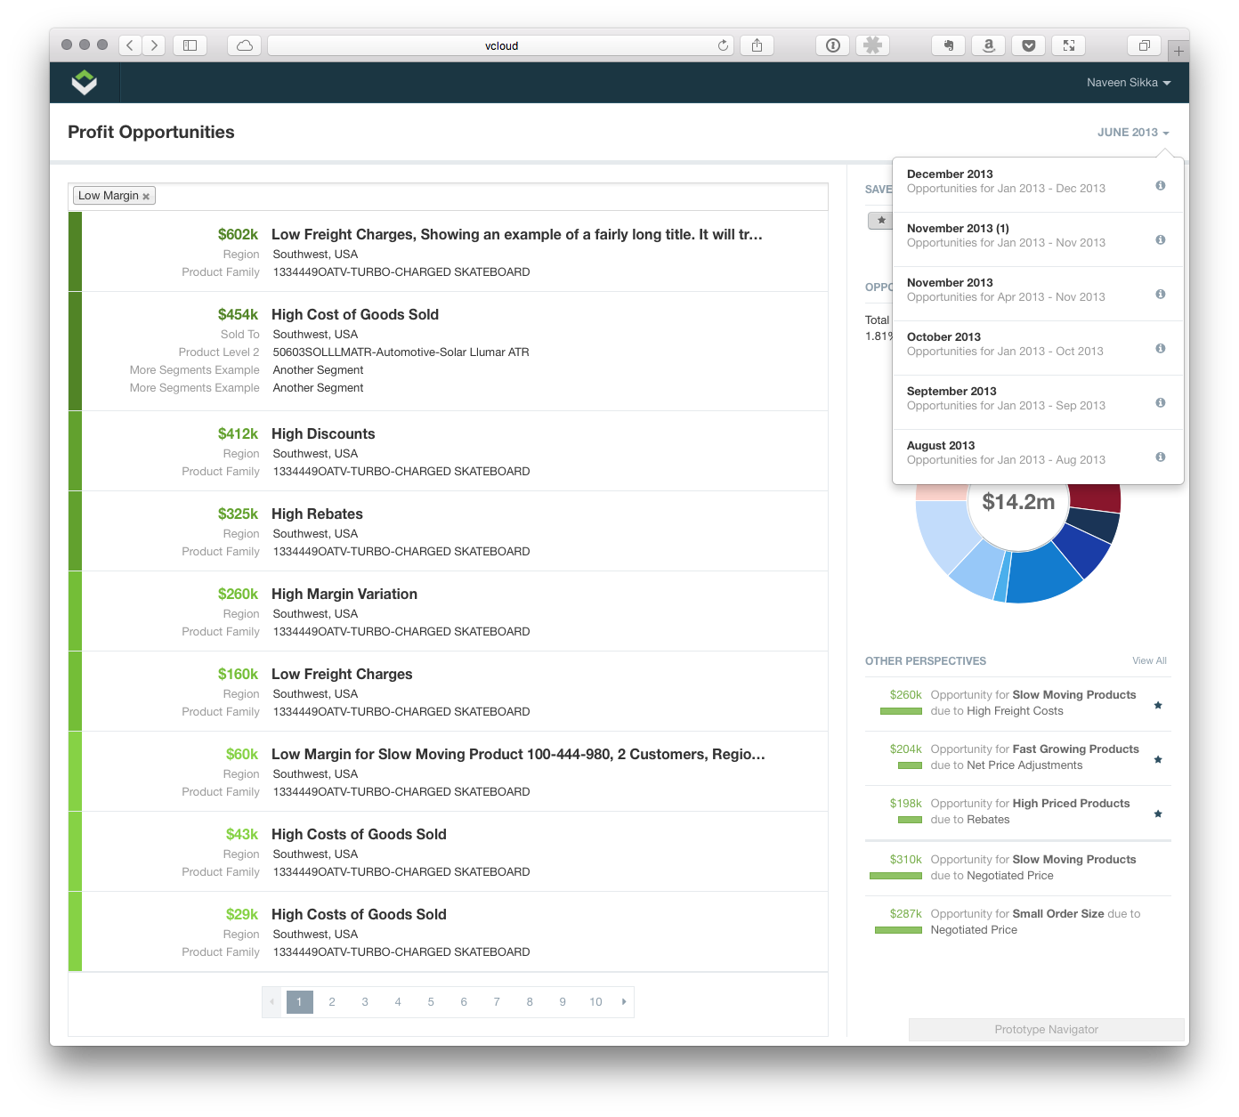
Task: Toggle star for Fast Growing Products perspective
Action: tap(1158, 760)
